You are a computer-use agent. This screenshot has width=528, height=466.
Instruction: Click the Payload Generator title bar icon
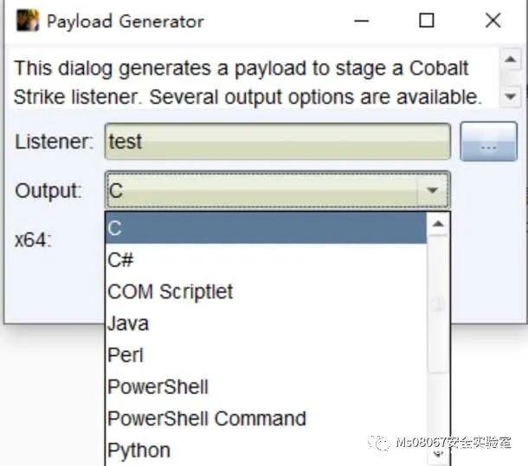pos(28,21)
